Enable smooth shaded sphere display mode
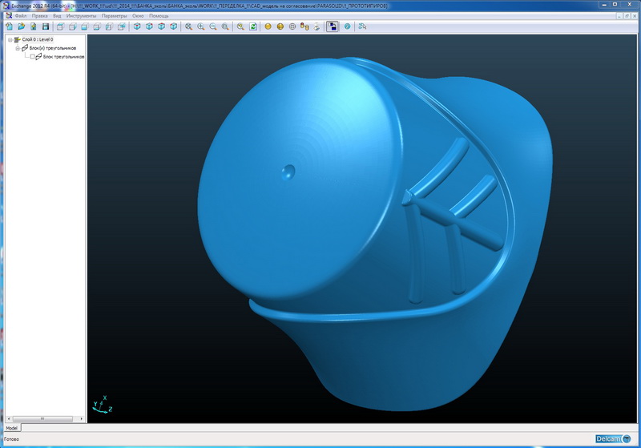The width and height of the screenshot is (641, 448). click(x=268, y=26)
